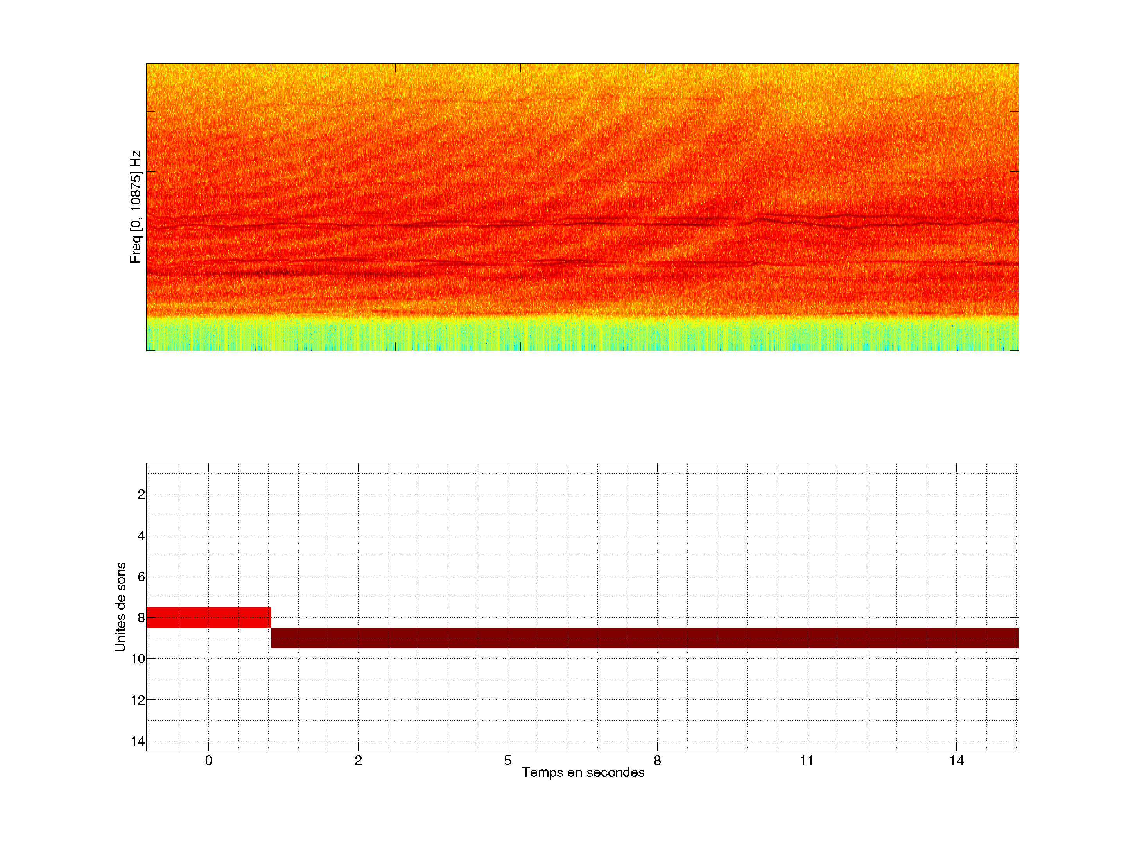This screenshot has height=844, width=1126.
Task: Click the dark red middle band of spectrogram
Action: click(x=582, y=223)
